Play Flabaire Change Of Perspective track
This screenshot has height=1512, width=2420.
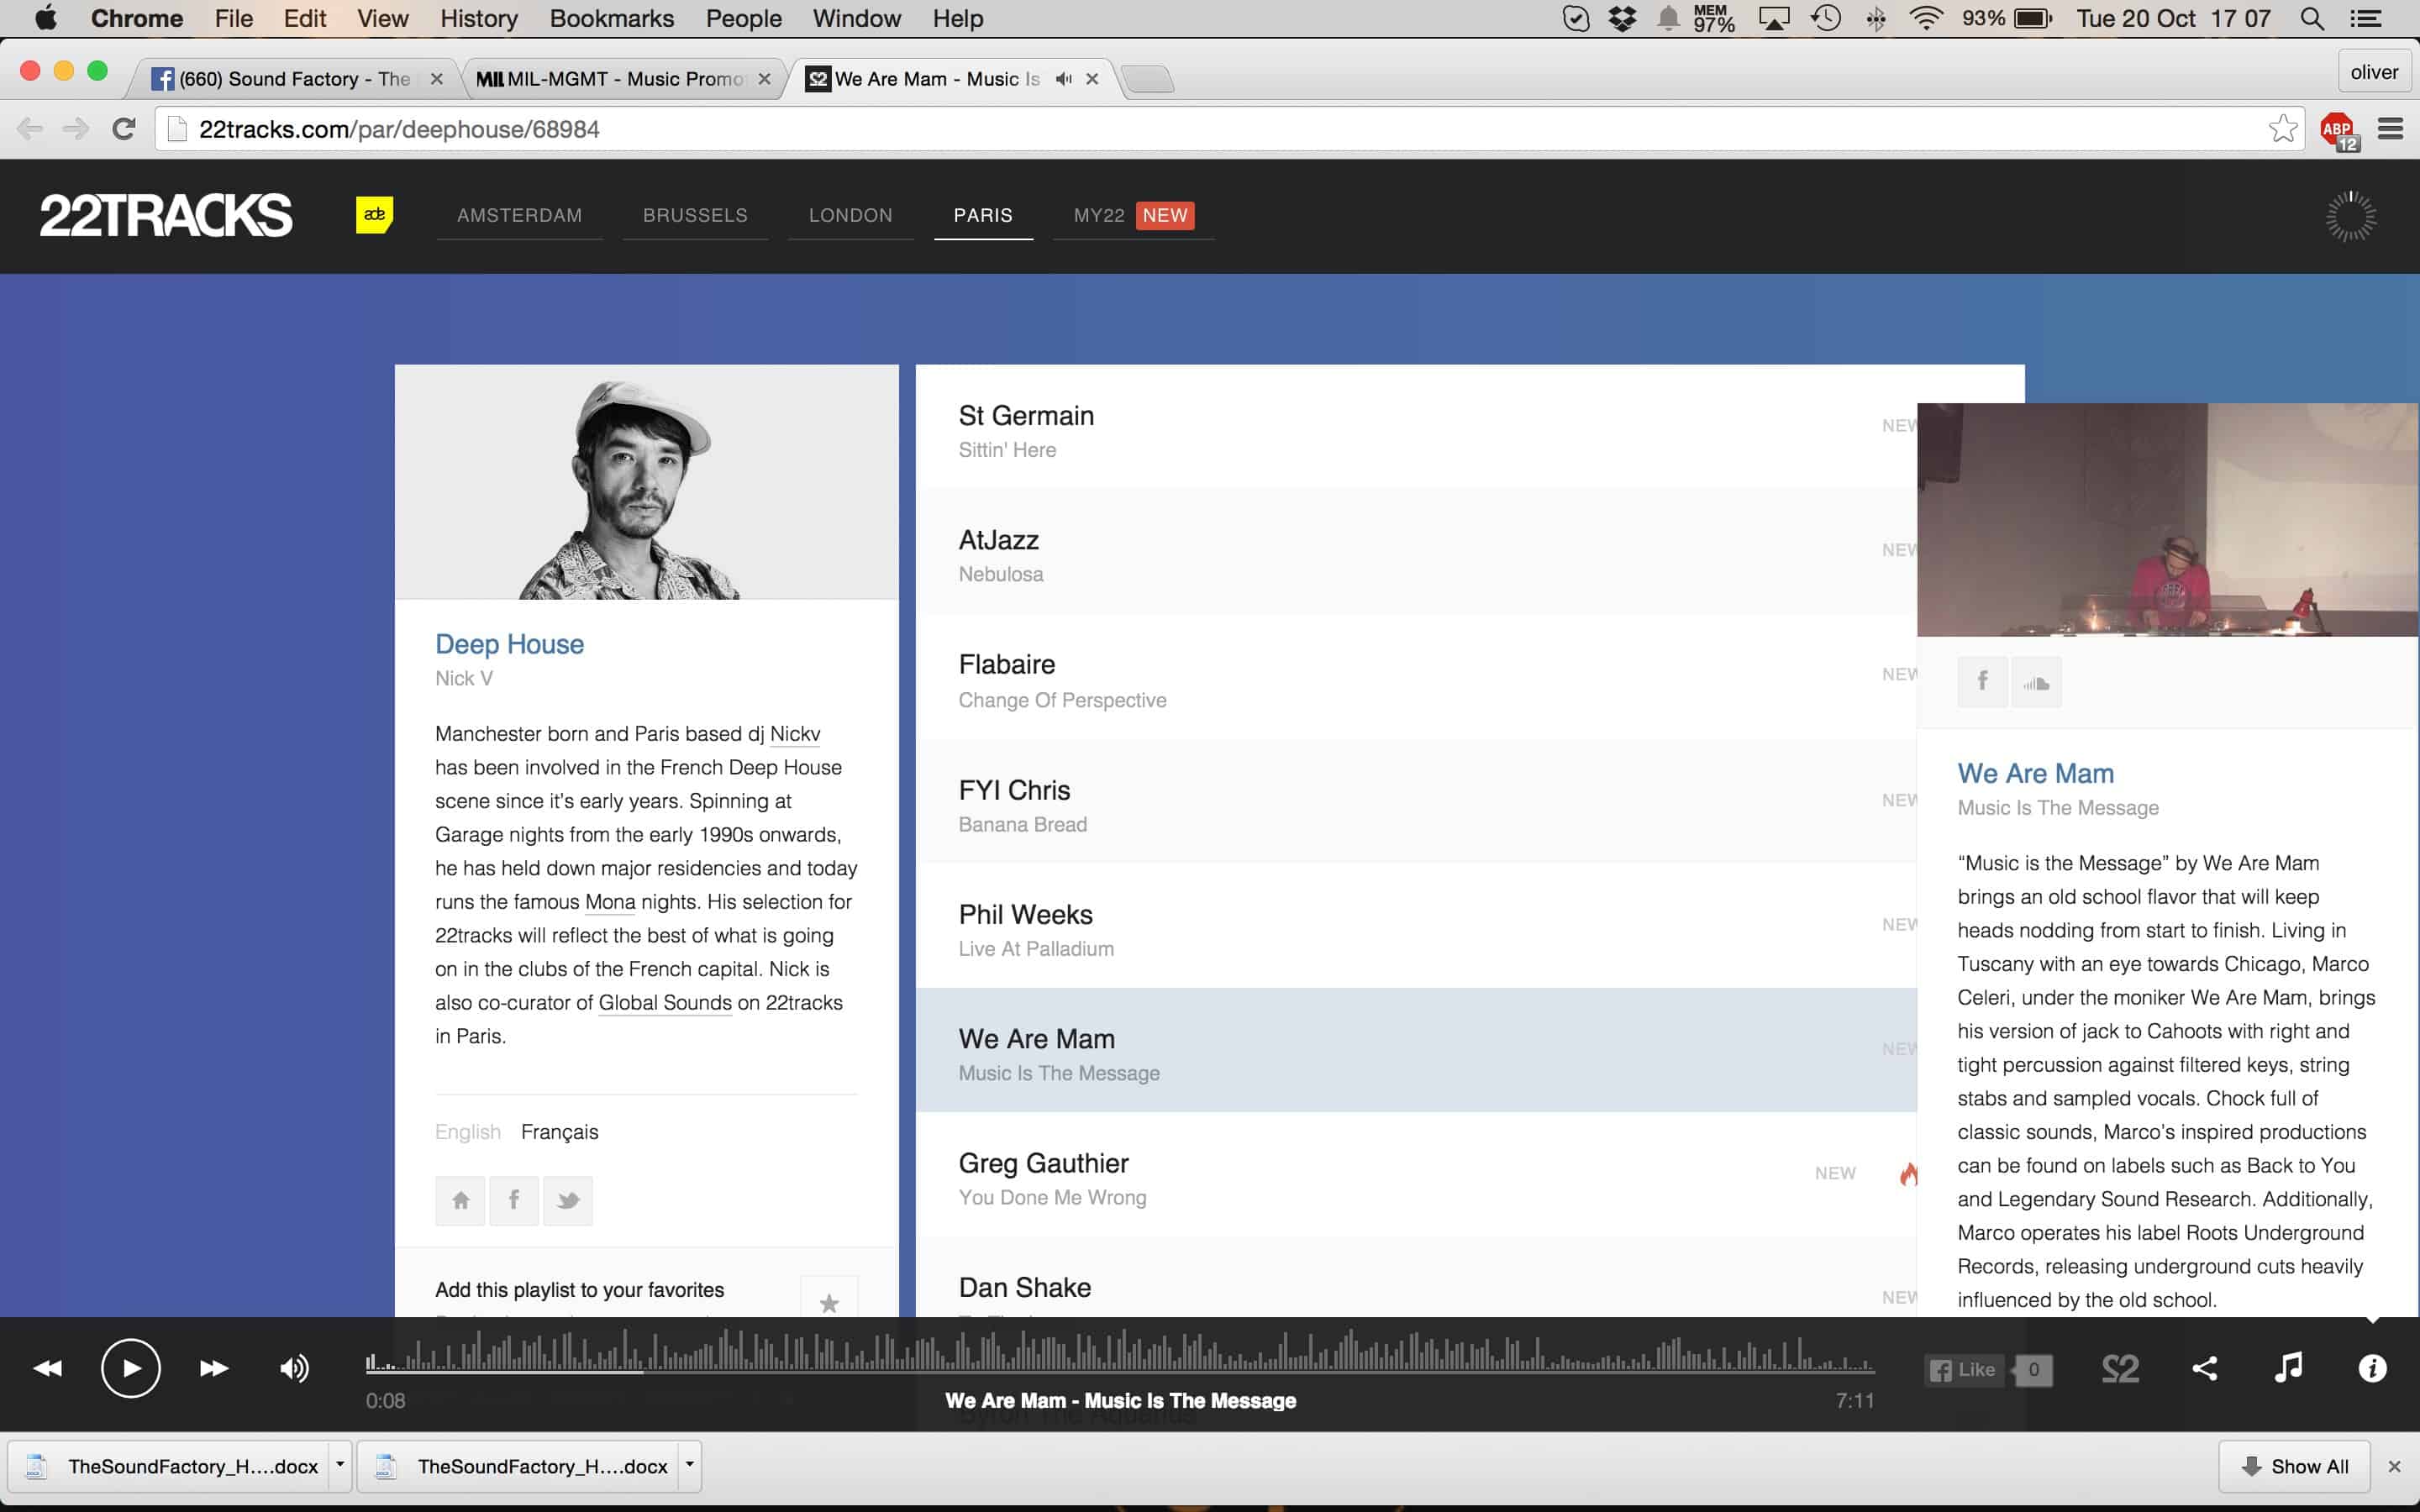(1416, 679)
